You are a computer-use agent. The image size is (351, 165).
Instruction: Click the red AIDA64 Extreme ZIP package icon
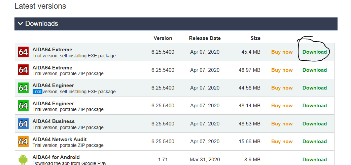23,70
